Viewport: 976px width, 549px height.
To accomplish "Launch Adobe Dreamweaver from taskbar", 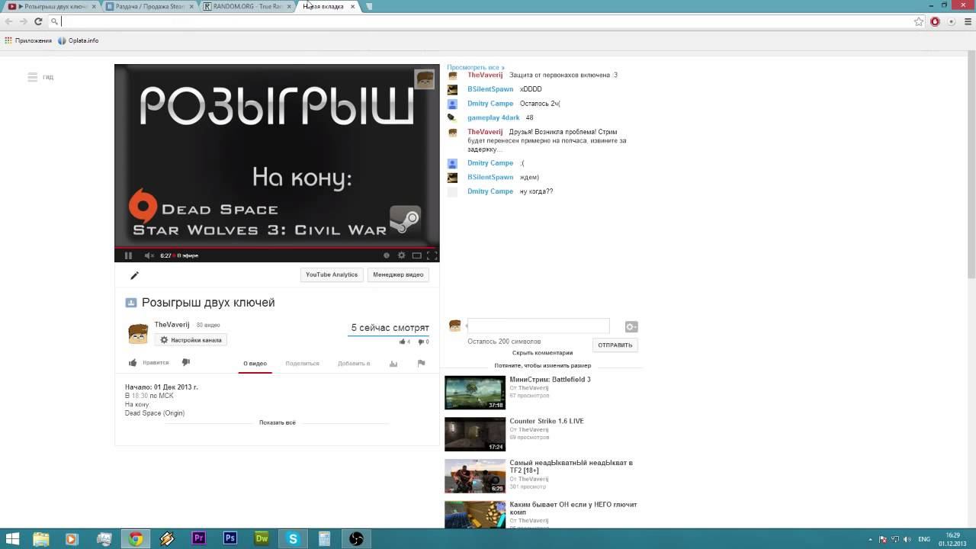I will click(262, 538).
